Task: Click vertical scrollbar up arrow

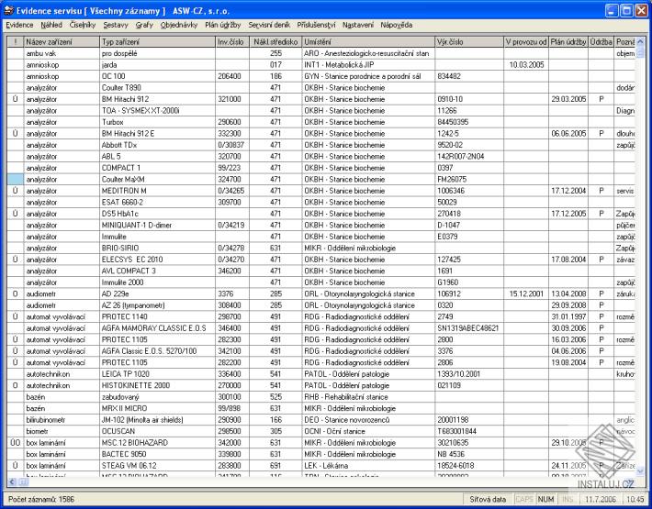Action: pos(640,42)
